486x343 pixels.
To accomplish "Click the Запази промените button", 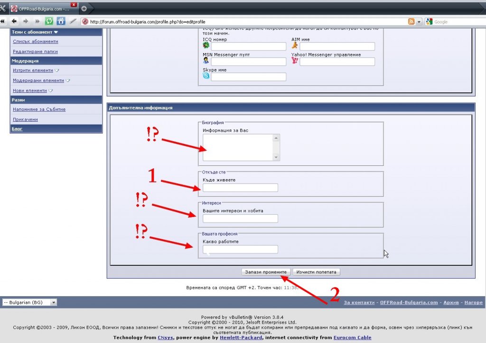I will (x=266, y=272).
